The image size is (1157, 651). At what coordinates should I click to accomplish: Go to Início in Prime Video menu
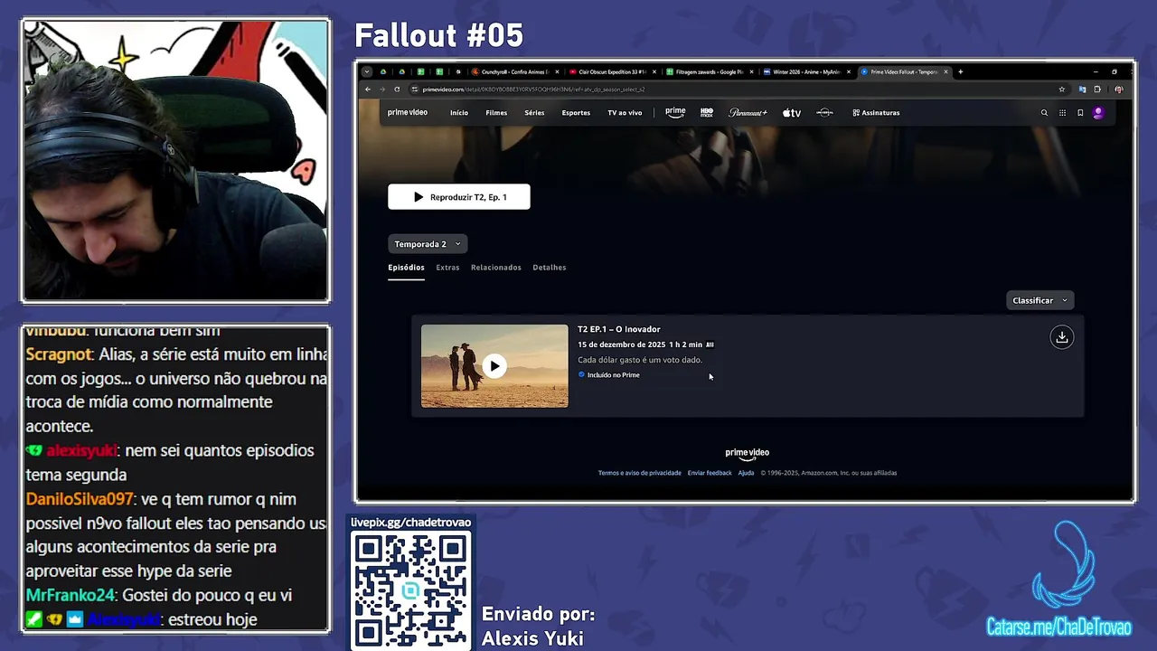point(459,113)
